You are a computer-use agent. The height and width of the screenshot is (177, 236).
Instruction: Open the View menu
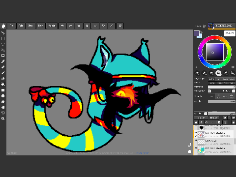click(x=30, y=26)
